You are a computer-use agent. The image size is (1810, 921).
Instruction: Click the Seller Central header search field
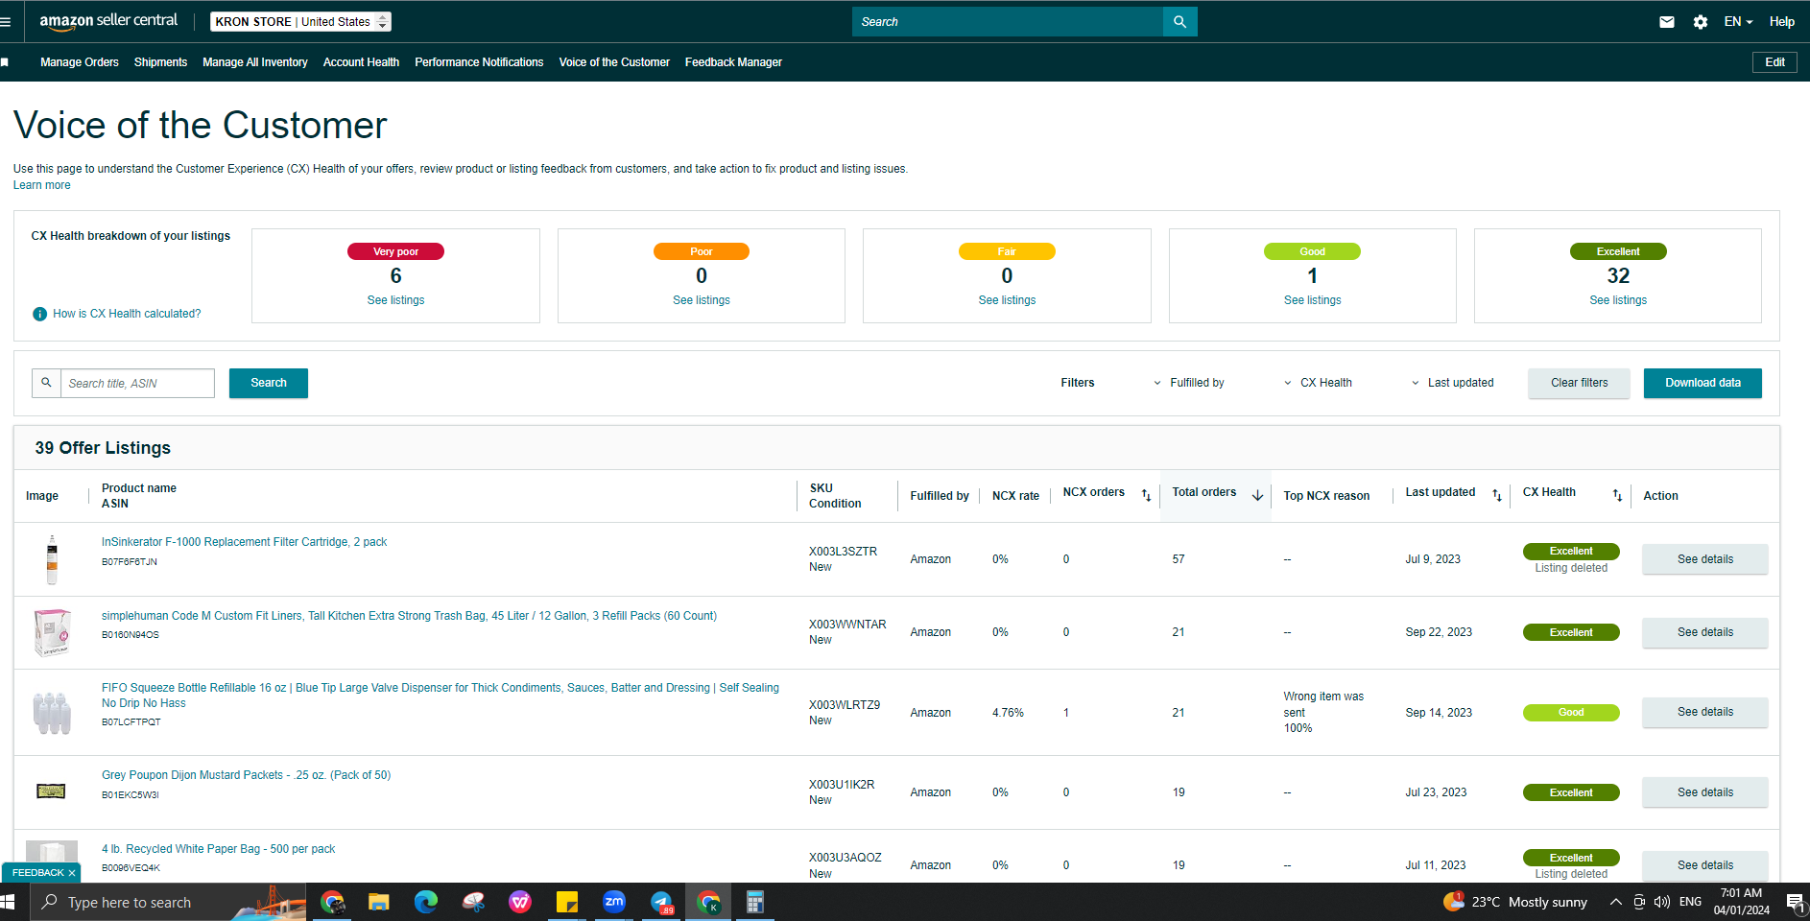point(1008,21)
